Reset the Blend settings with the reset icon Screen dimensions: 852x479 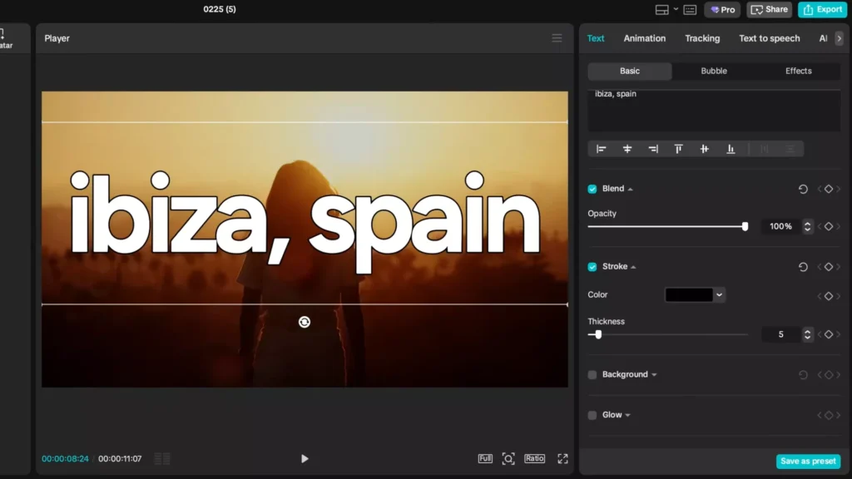point(803,189)
